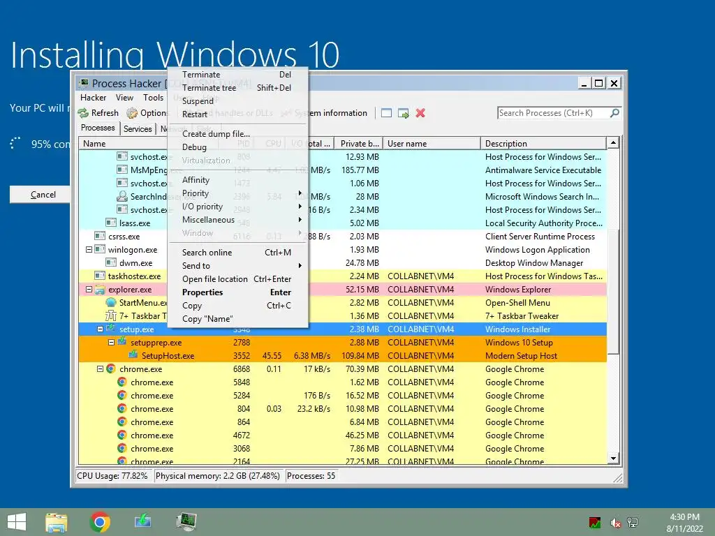Click the explorer.exe folder icon
Screen dimensions: 715x536
[100, 290]
